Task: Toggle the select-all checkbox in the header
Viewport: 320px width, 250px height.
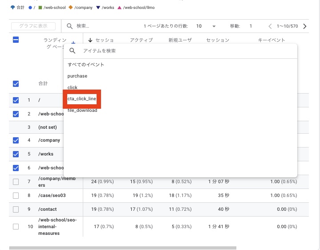Action: 16,40
